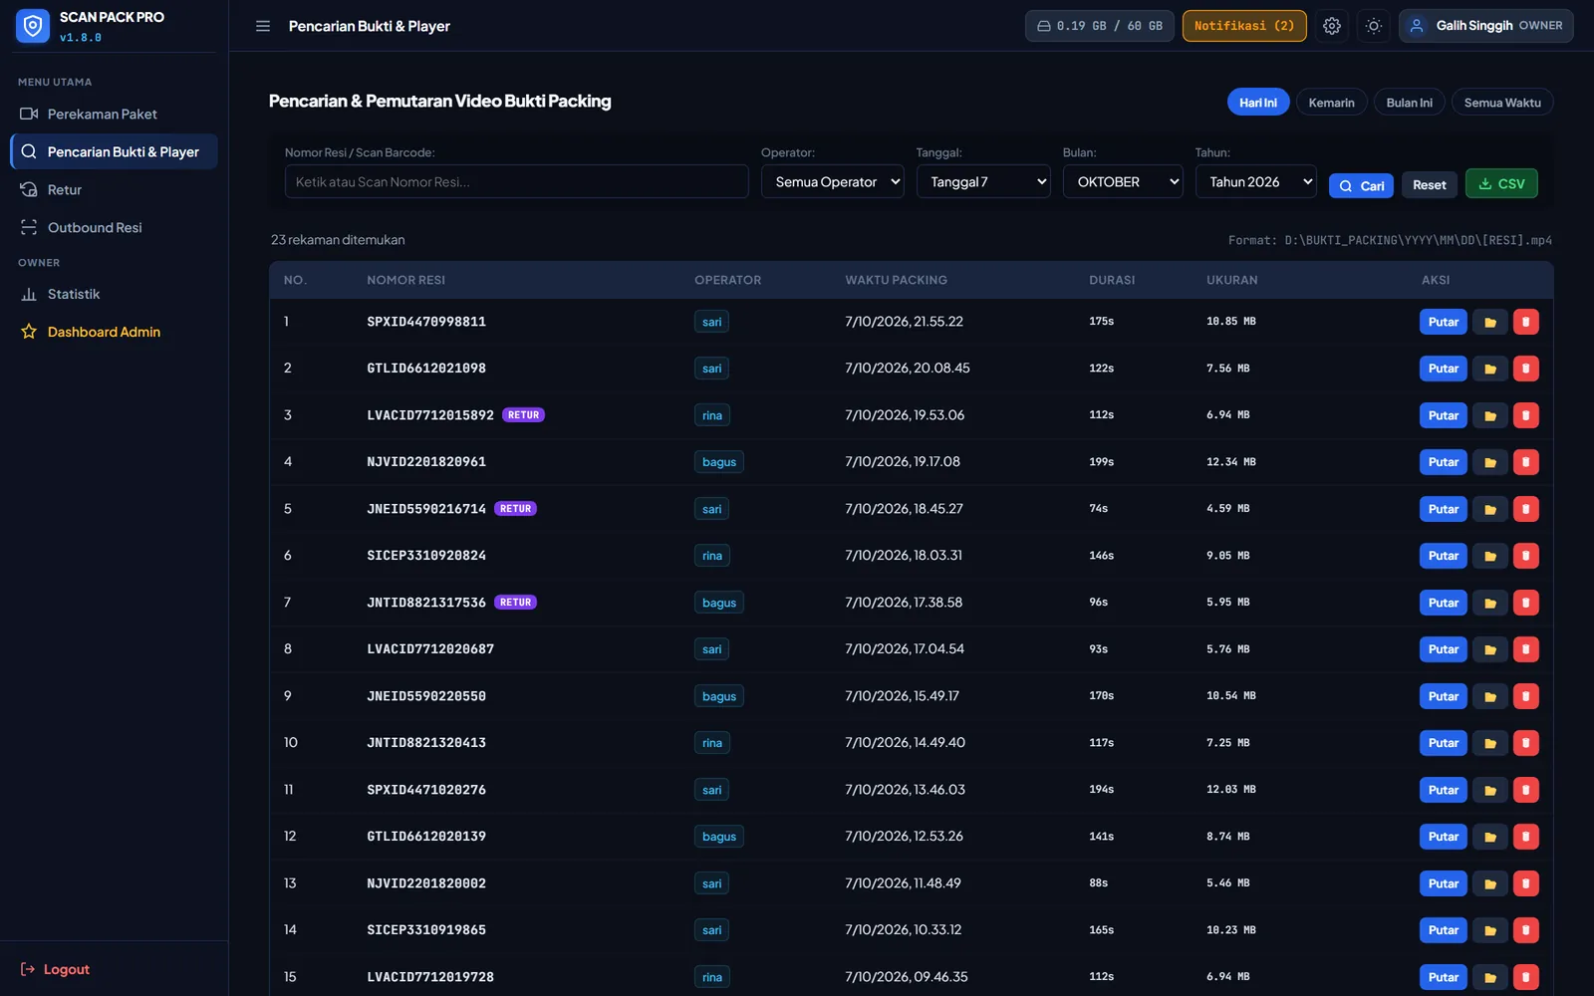Open folder for resi NJVID2201820002

pyautogui.click(x=1490, y=883)
